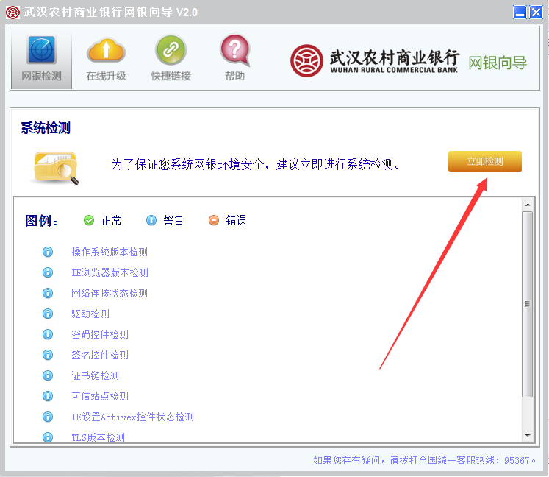Open the 快捷链接 green link icon
The width and height of the screenshot is (549, 477).
pyautogui.click(x=171, y=49)
